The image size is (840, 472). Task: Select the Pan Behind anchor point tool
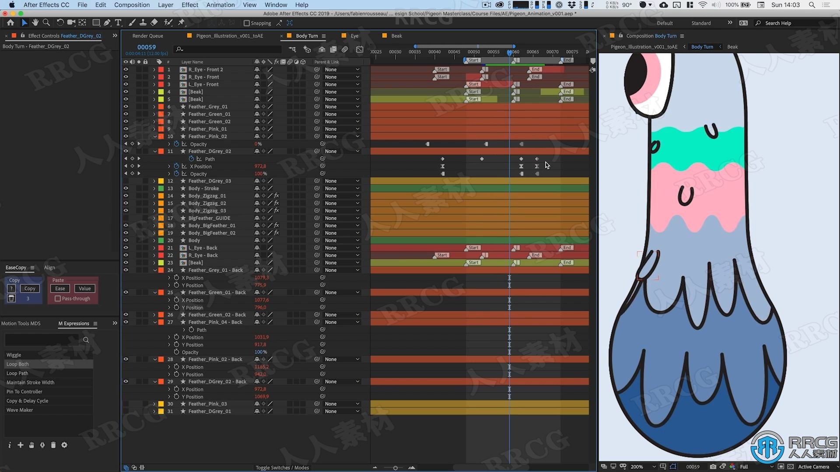coord(82,22)
